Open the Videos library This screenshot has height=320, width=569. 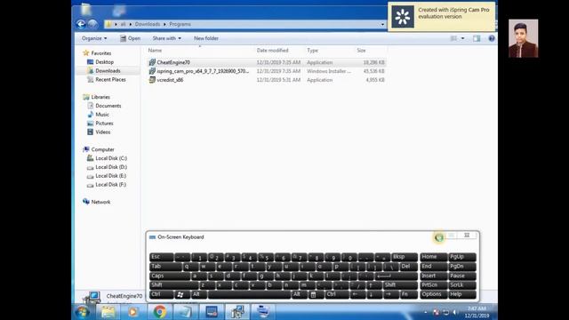pos(103,132)
